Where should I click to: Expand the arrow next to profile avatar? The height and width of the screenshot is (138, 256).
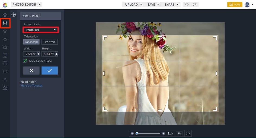(x=252, y=5)
